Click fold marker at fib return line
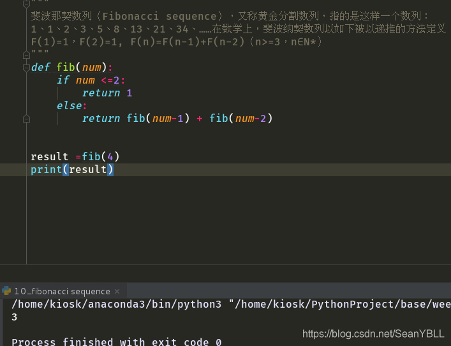This screenshot has width=451, height=346. [26, 119]
